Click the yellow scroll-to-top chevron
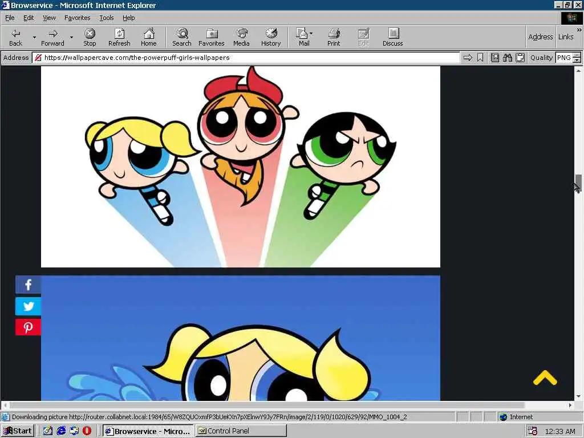The height and width of the screenshot is (438, 584). (x=545, y=378)
